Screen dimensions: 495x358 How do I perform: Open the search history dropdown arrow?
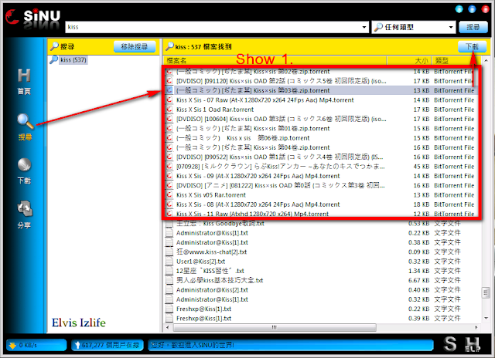tap(364, 27)
